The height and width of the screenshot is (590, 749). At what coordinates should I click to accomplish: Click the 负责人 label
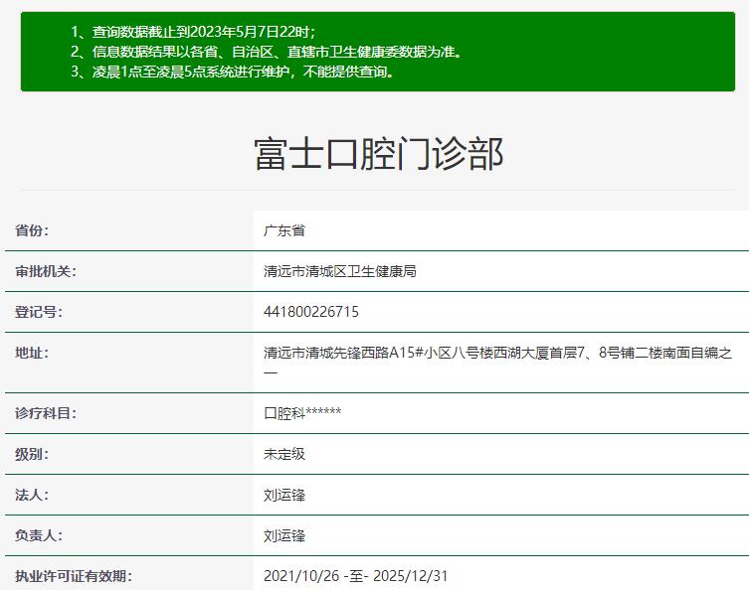click(x=39, y=535)
